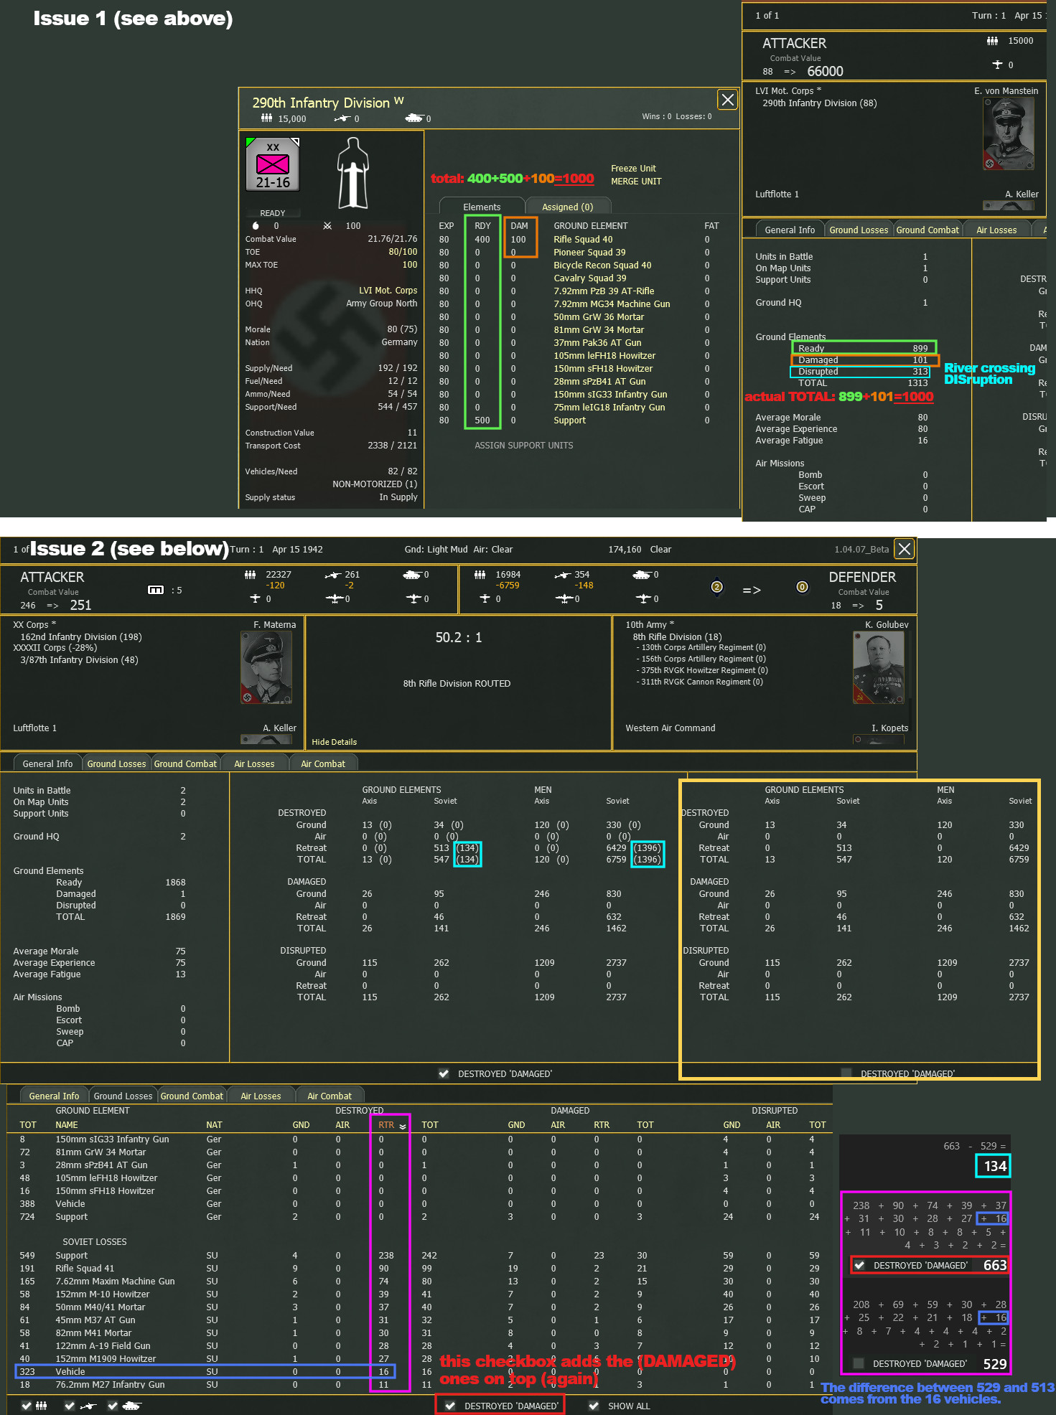
Task: Toggle the men filter checkbox below loss table
Action: tap(27, 1406)
